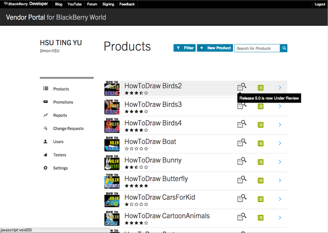Open the Filter button options

click(184, 48)
